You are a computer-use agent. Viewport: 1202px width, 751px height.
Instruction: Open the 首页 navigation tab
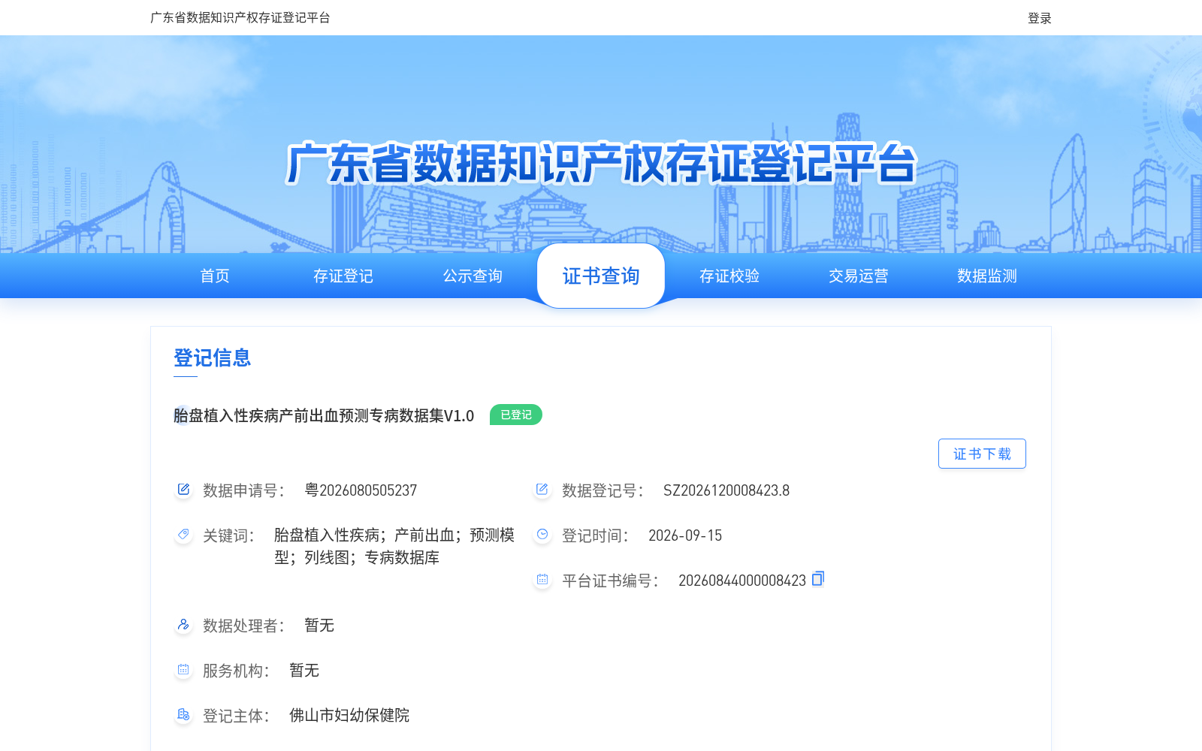tap(215, 276)
